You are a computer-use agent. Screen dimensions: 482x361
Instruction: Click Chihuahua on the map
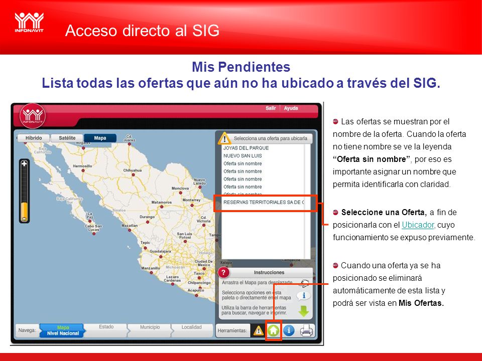(133, 172)
